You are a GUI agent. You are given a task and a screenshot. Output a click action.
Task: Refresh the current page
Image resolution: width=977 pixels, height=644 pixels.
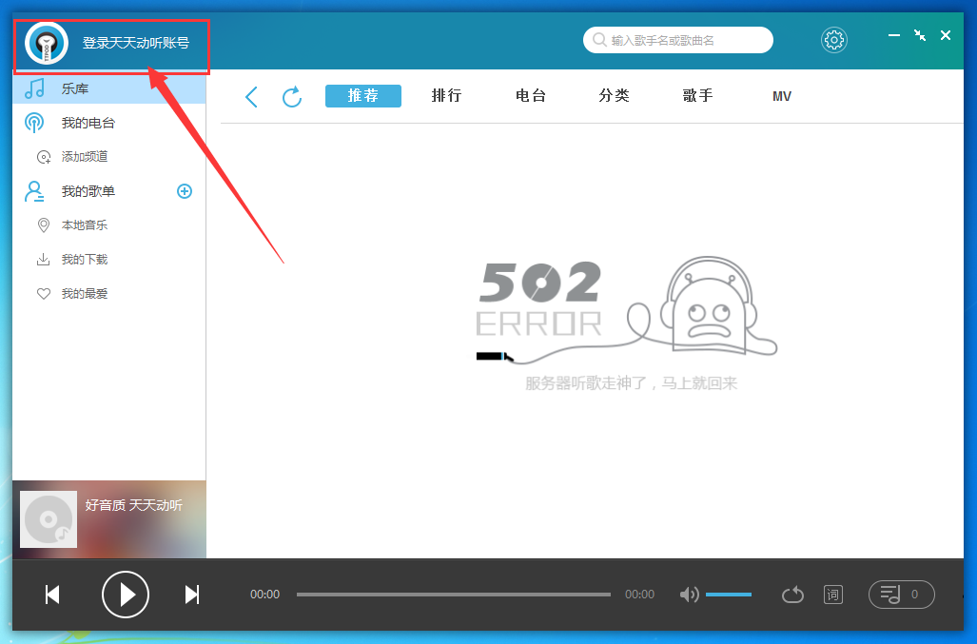[292, 96]
